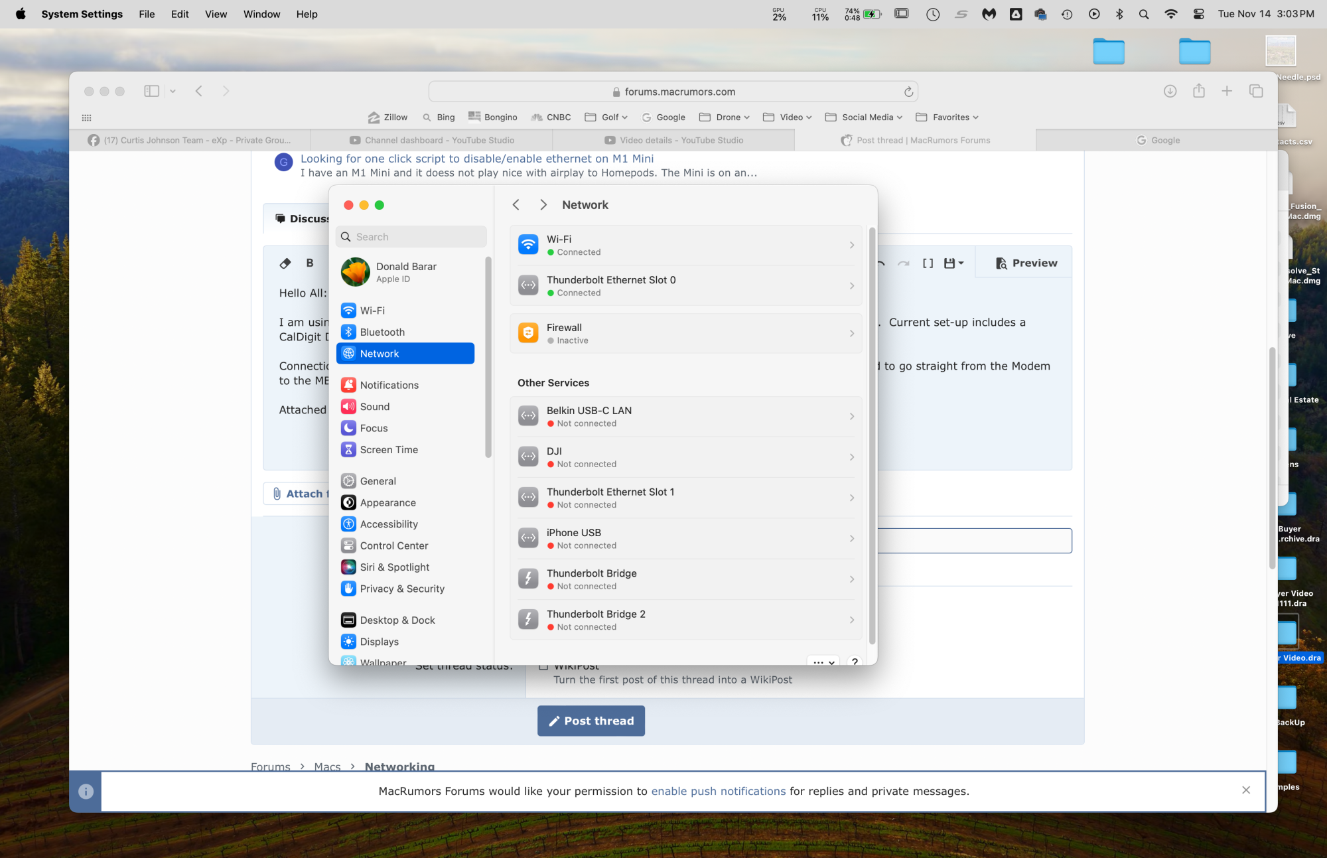Click the eraser remove-formatting icon
The image size is (1327, 858).
tap(285, 263)
